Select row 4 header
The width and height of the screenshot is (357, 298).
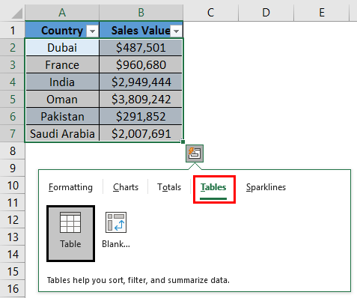[13, 82]
